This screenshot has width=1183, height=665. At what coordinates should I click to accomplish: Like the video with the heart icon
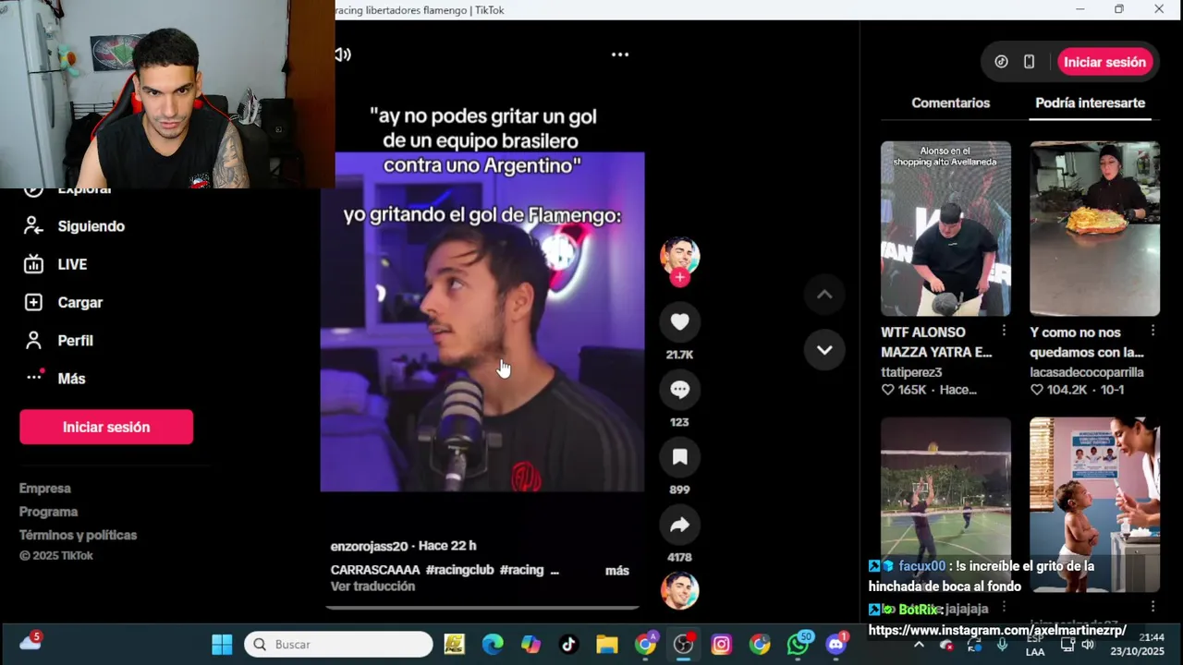tap(679, 321)
